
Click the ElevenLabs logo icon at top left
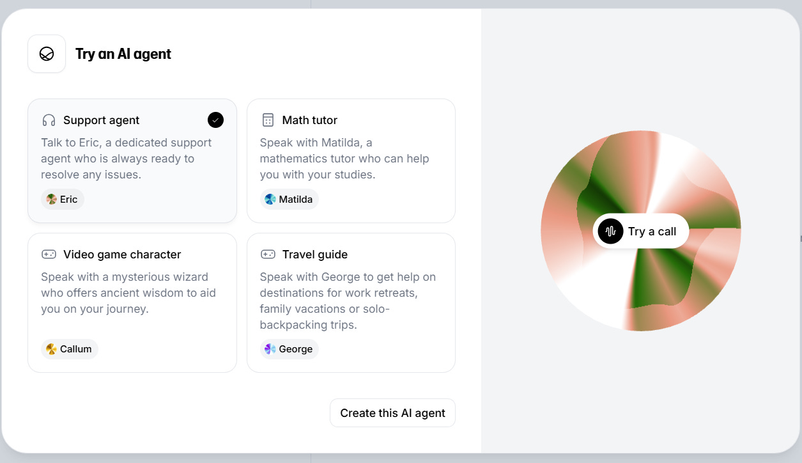tap(46, 54)
